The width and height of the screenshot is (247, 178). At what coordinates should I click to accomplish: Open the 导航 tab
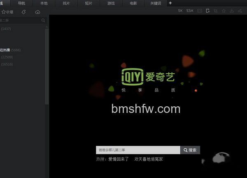click(x=21, y=3)
